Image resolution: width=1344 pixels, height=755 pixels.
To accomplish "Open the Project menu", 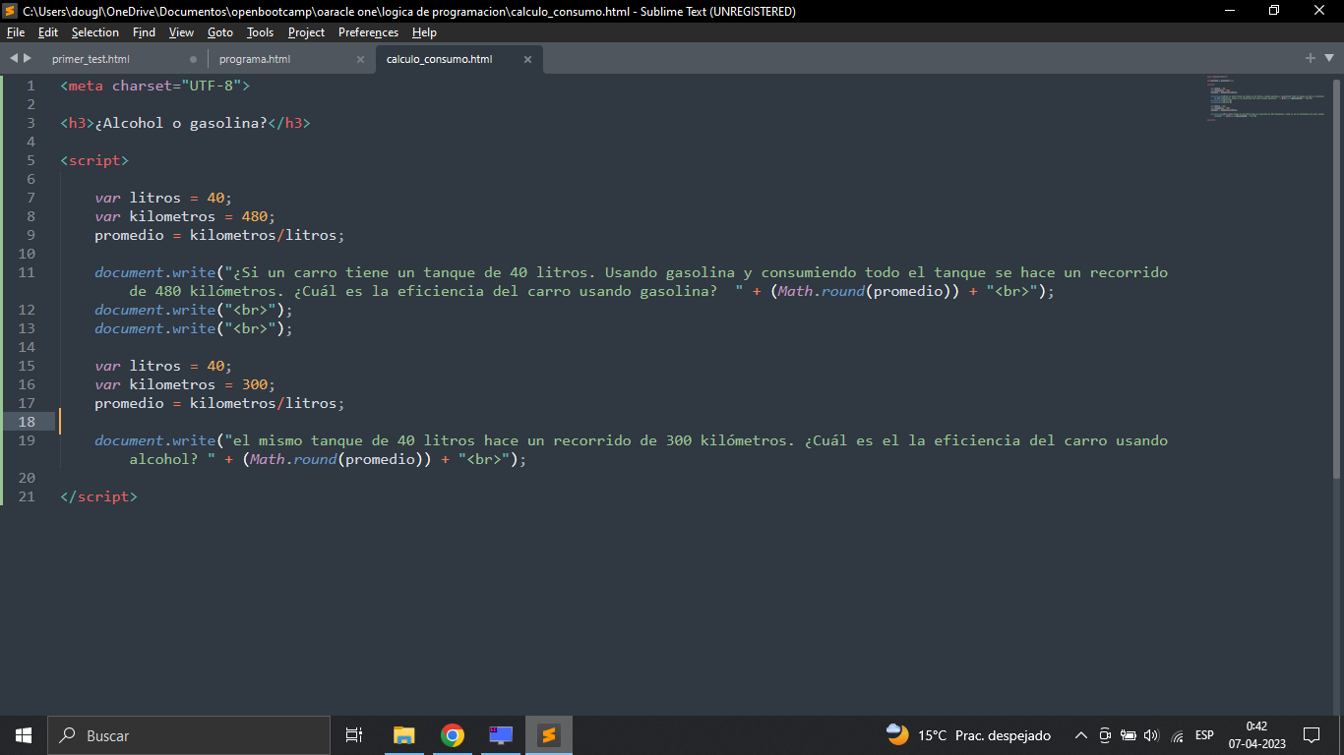I will (306, 32).
